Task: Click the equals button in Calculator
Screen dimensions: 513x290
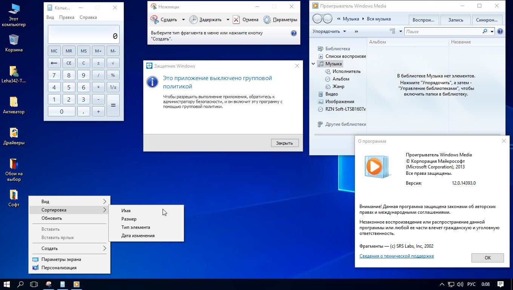Action: click(113, 105)
